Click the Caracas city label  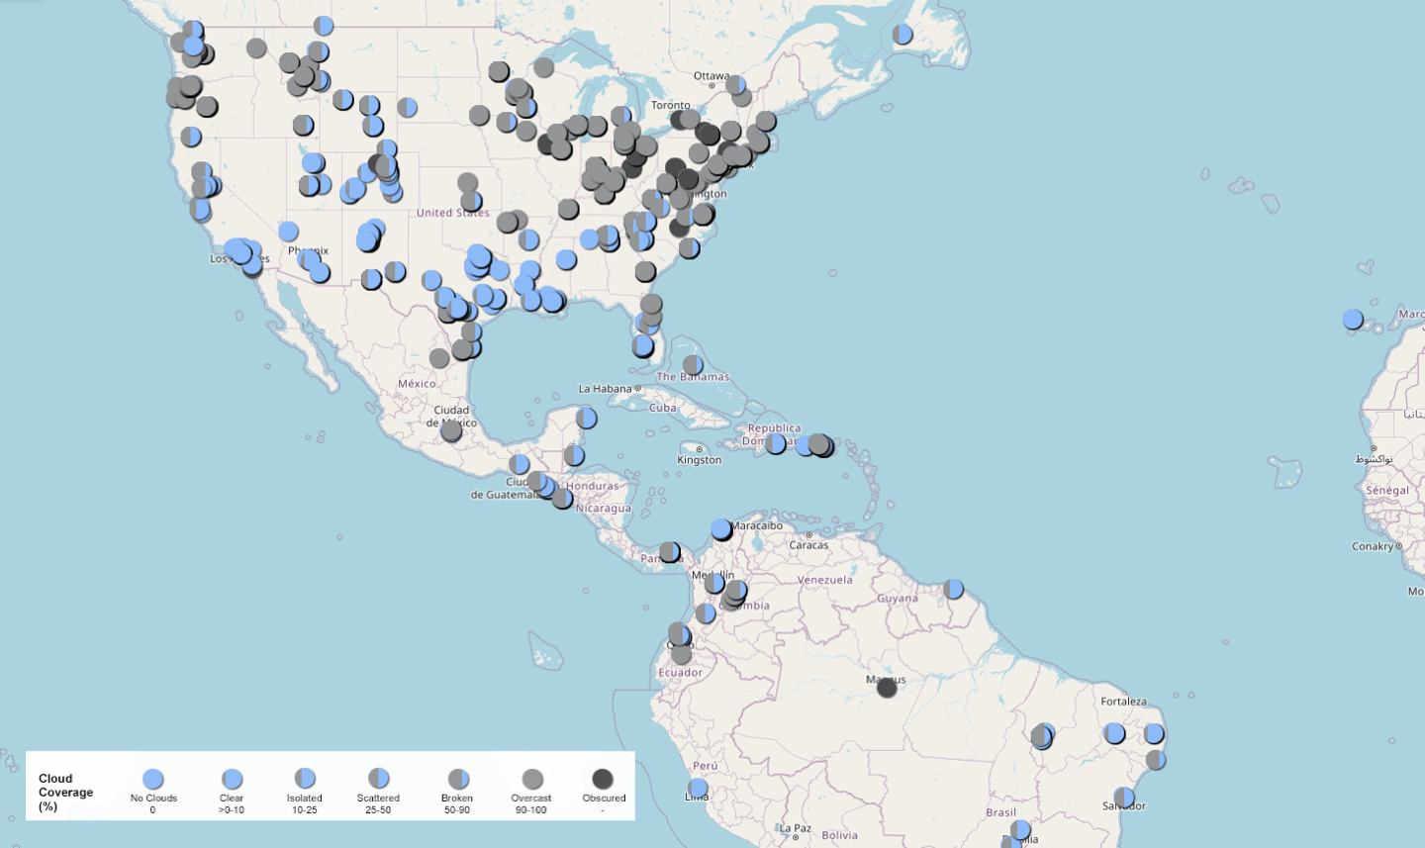pyautogui.click(x=808, y=545)
